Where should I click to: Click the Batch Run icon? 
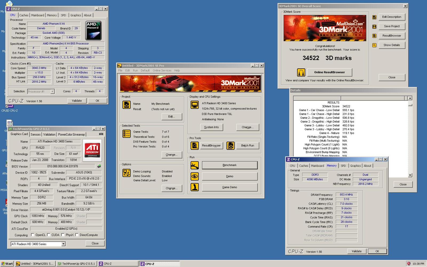tap(230, 146)
